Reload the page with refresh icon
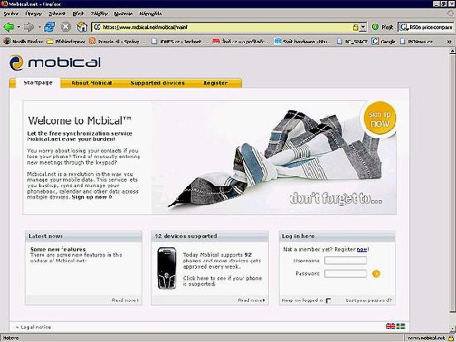 pos(50,27)
